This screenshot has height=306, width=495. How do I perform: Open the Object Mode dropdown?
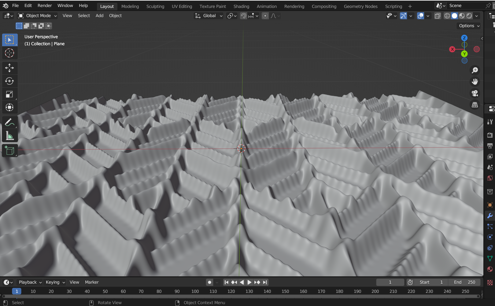coord(37,16)
